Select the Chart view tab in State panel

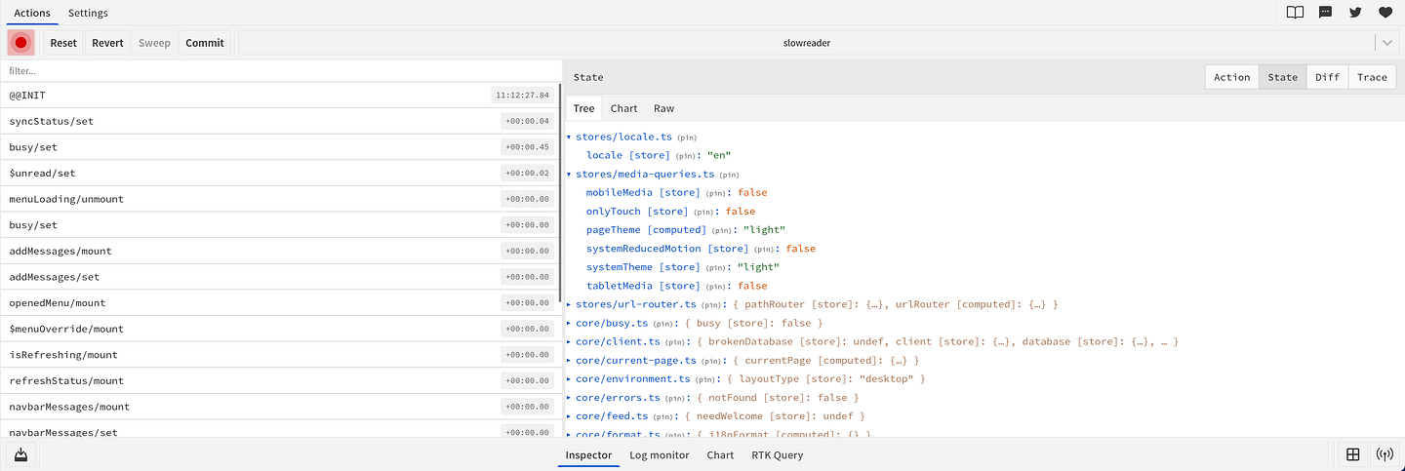click(x=623, y=108)
